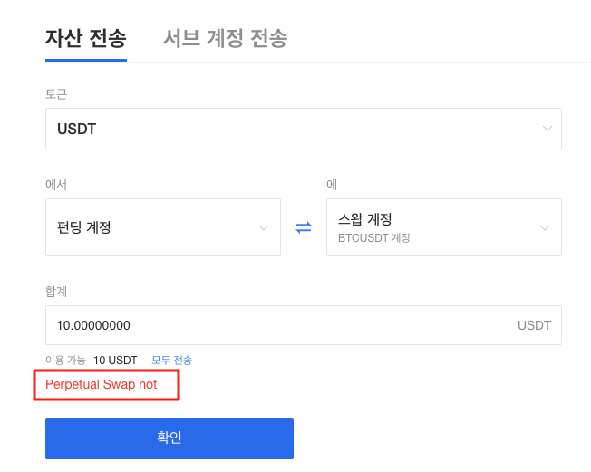Click the 합계 amount label
This screenshot has height=472, width=591.
[x=56, y=291]
